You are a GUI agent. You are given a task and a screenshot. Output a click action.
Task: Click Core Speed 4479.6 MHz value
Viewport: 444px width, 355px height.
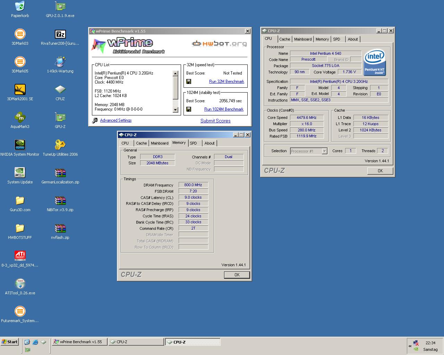pos(307,118)
